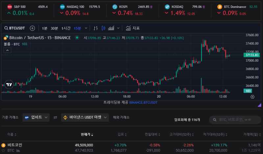Viewport: 263px width, 154px height.
Task: Select the area chart style icon
Action: pyautogui.click(x=111, y=28)
